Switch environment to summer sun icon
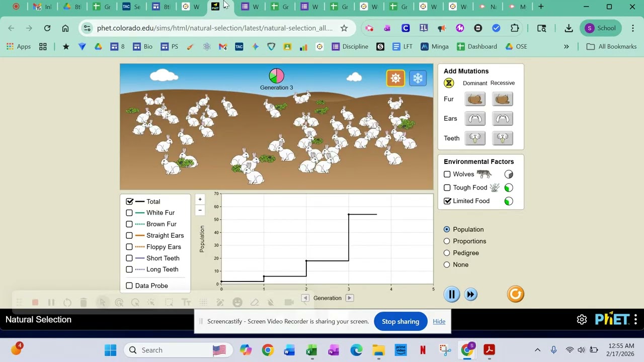This screenshot has width=644, height=362. pos(395,78)
